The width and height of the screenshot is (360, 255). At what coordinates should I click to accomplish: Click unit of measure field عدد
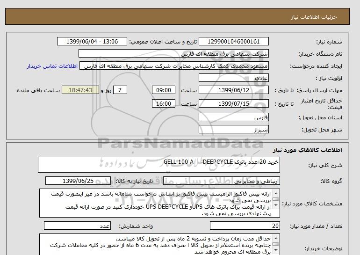(x=77, y=226)
